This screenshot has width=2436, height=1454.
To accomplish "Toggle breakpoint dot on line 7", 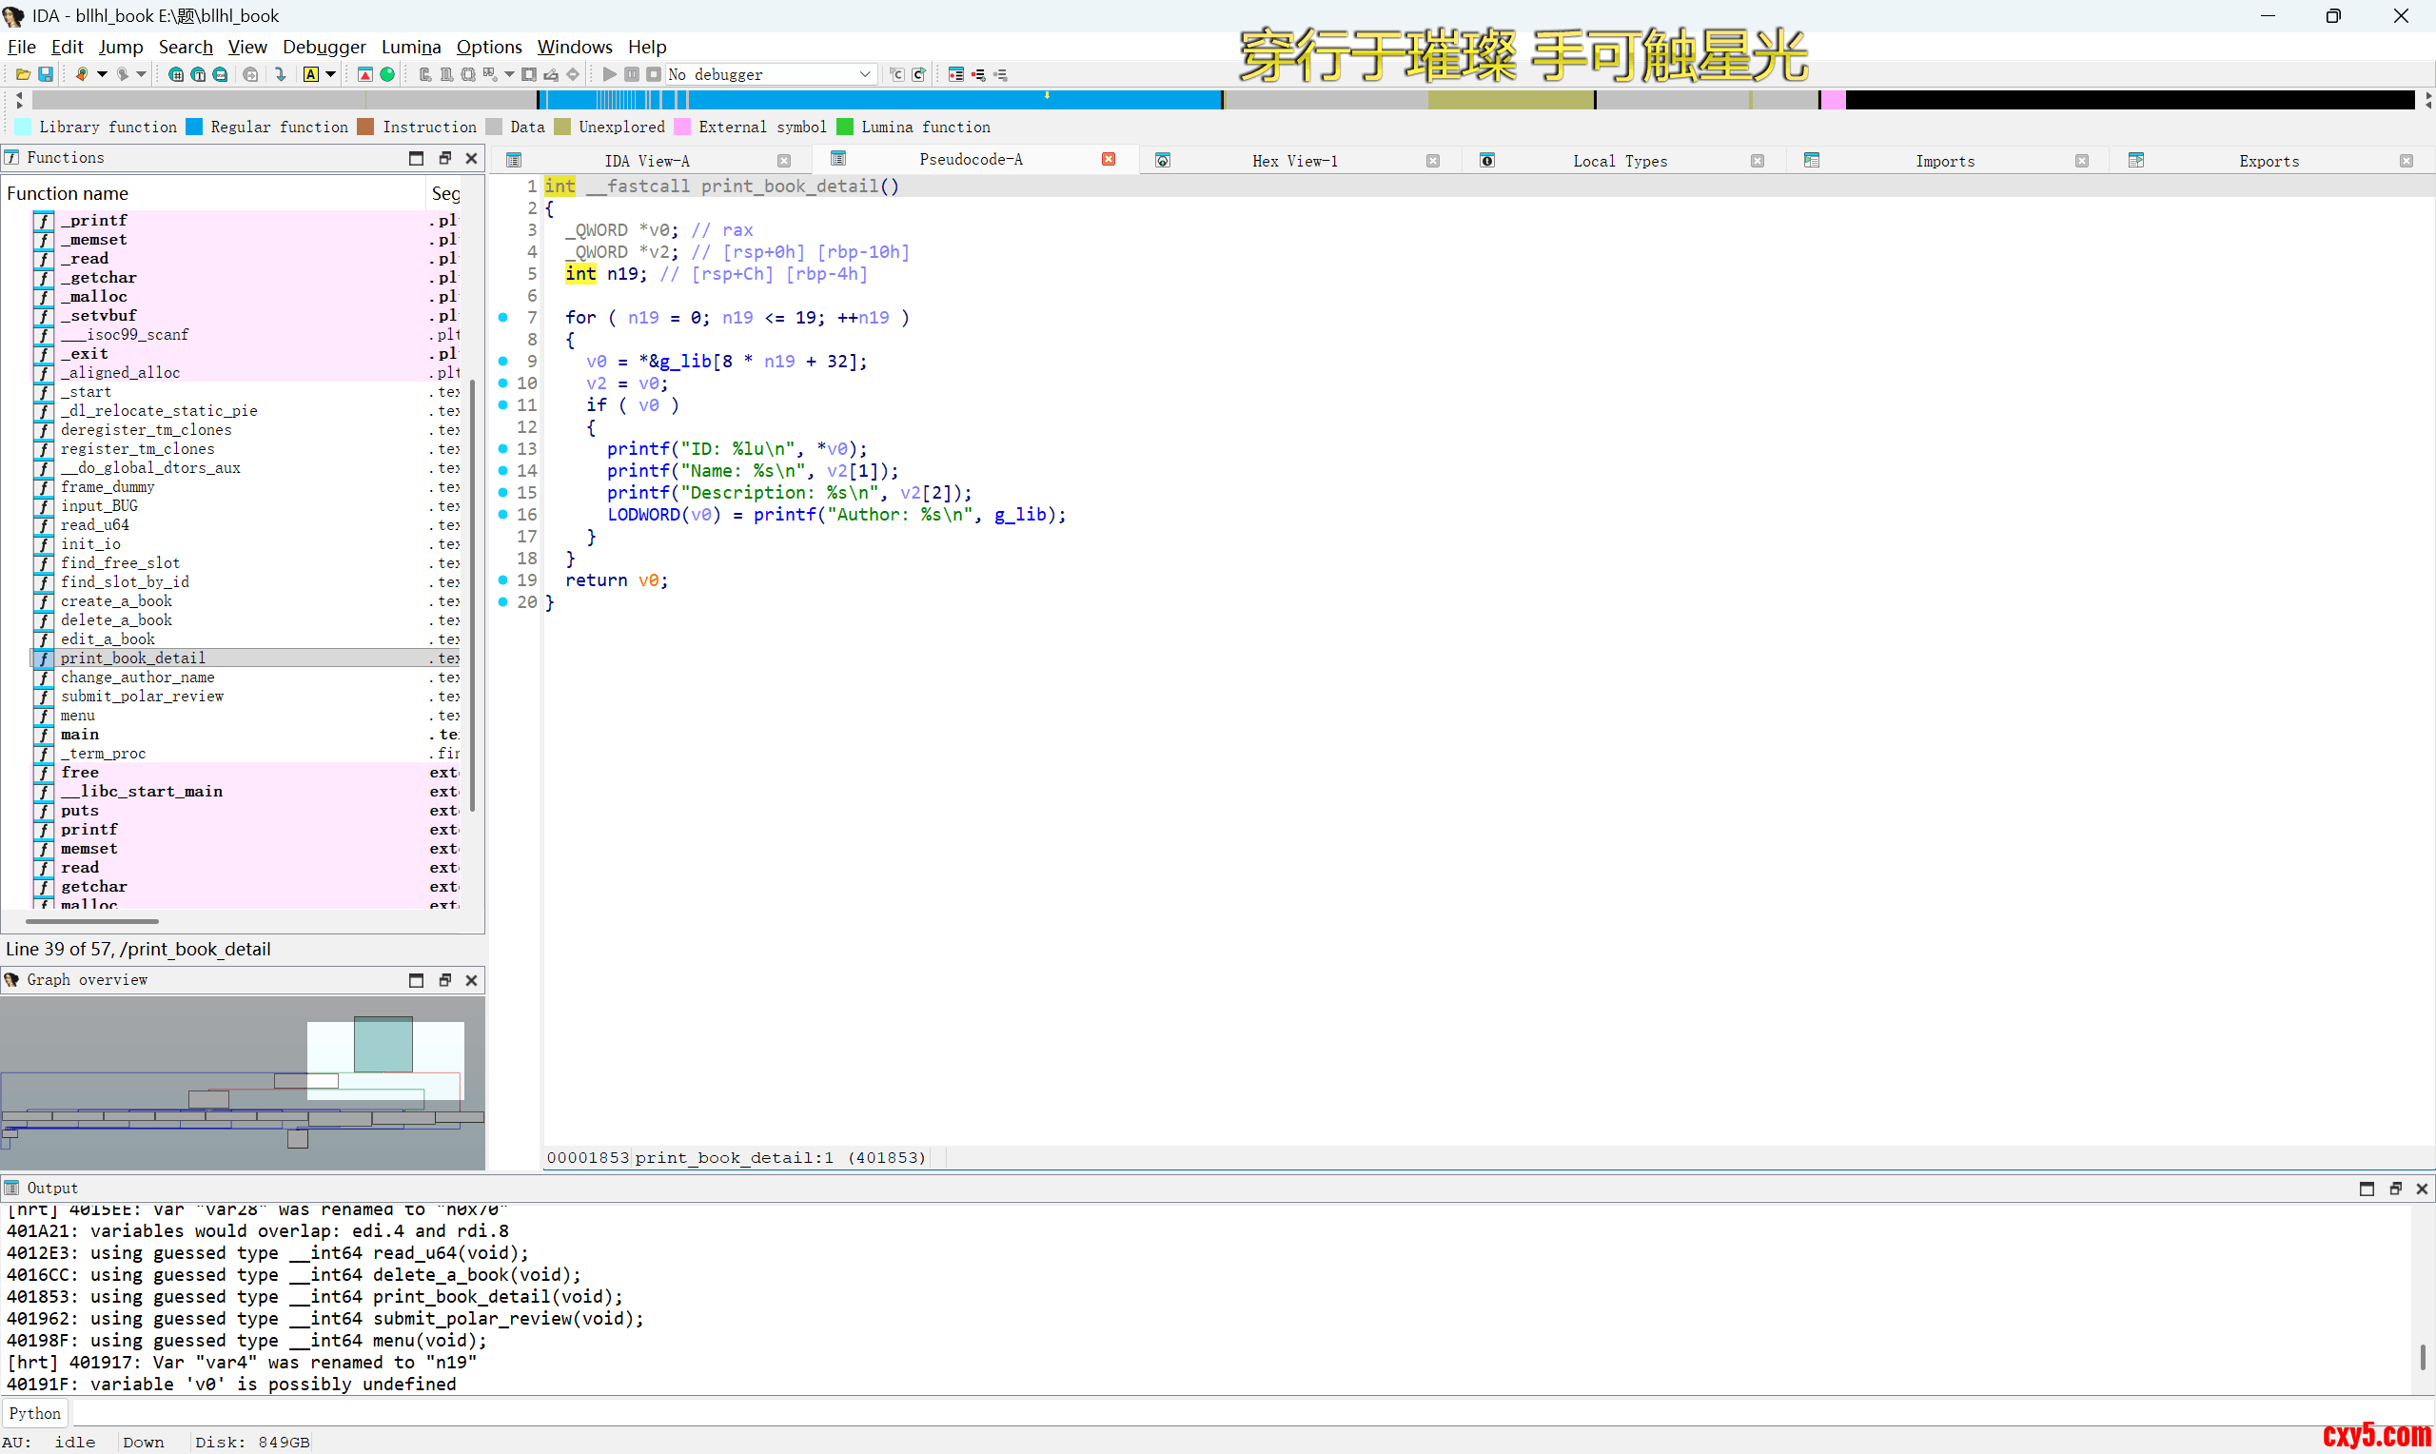I will (503, 318).
